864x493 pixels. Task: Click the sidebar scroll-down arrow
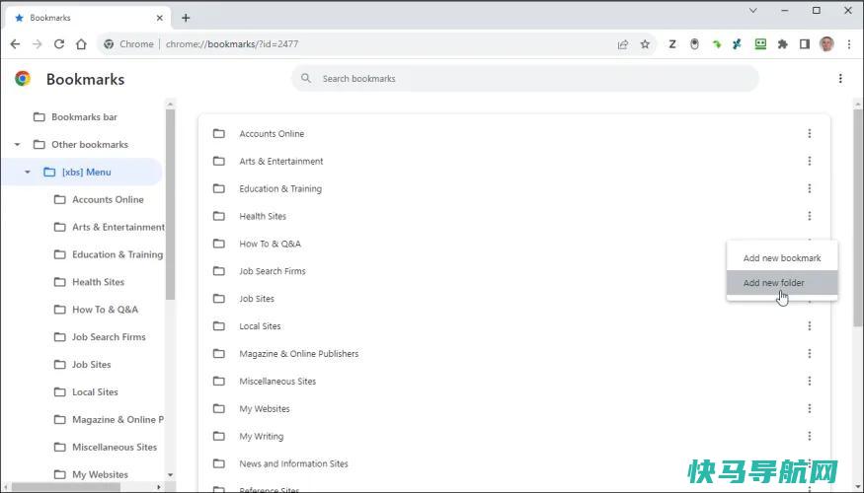pyautogui.click(x=170, y=475)
